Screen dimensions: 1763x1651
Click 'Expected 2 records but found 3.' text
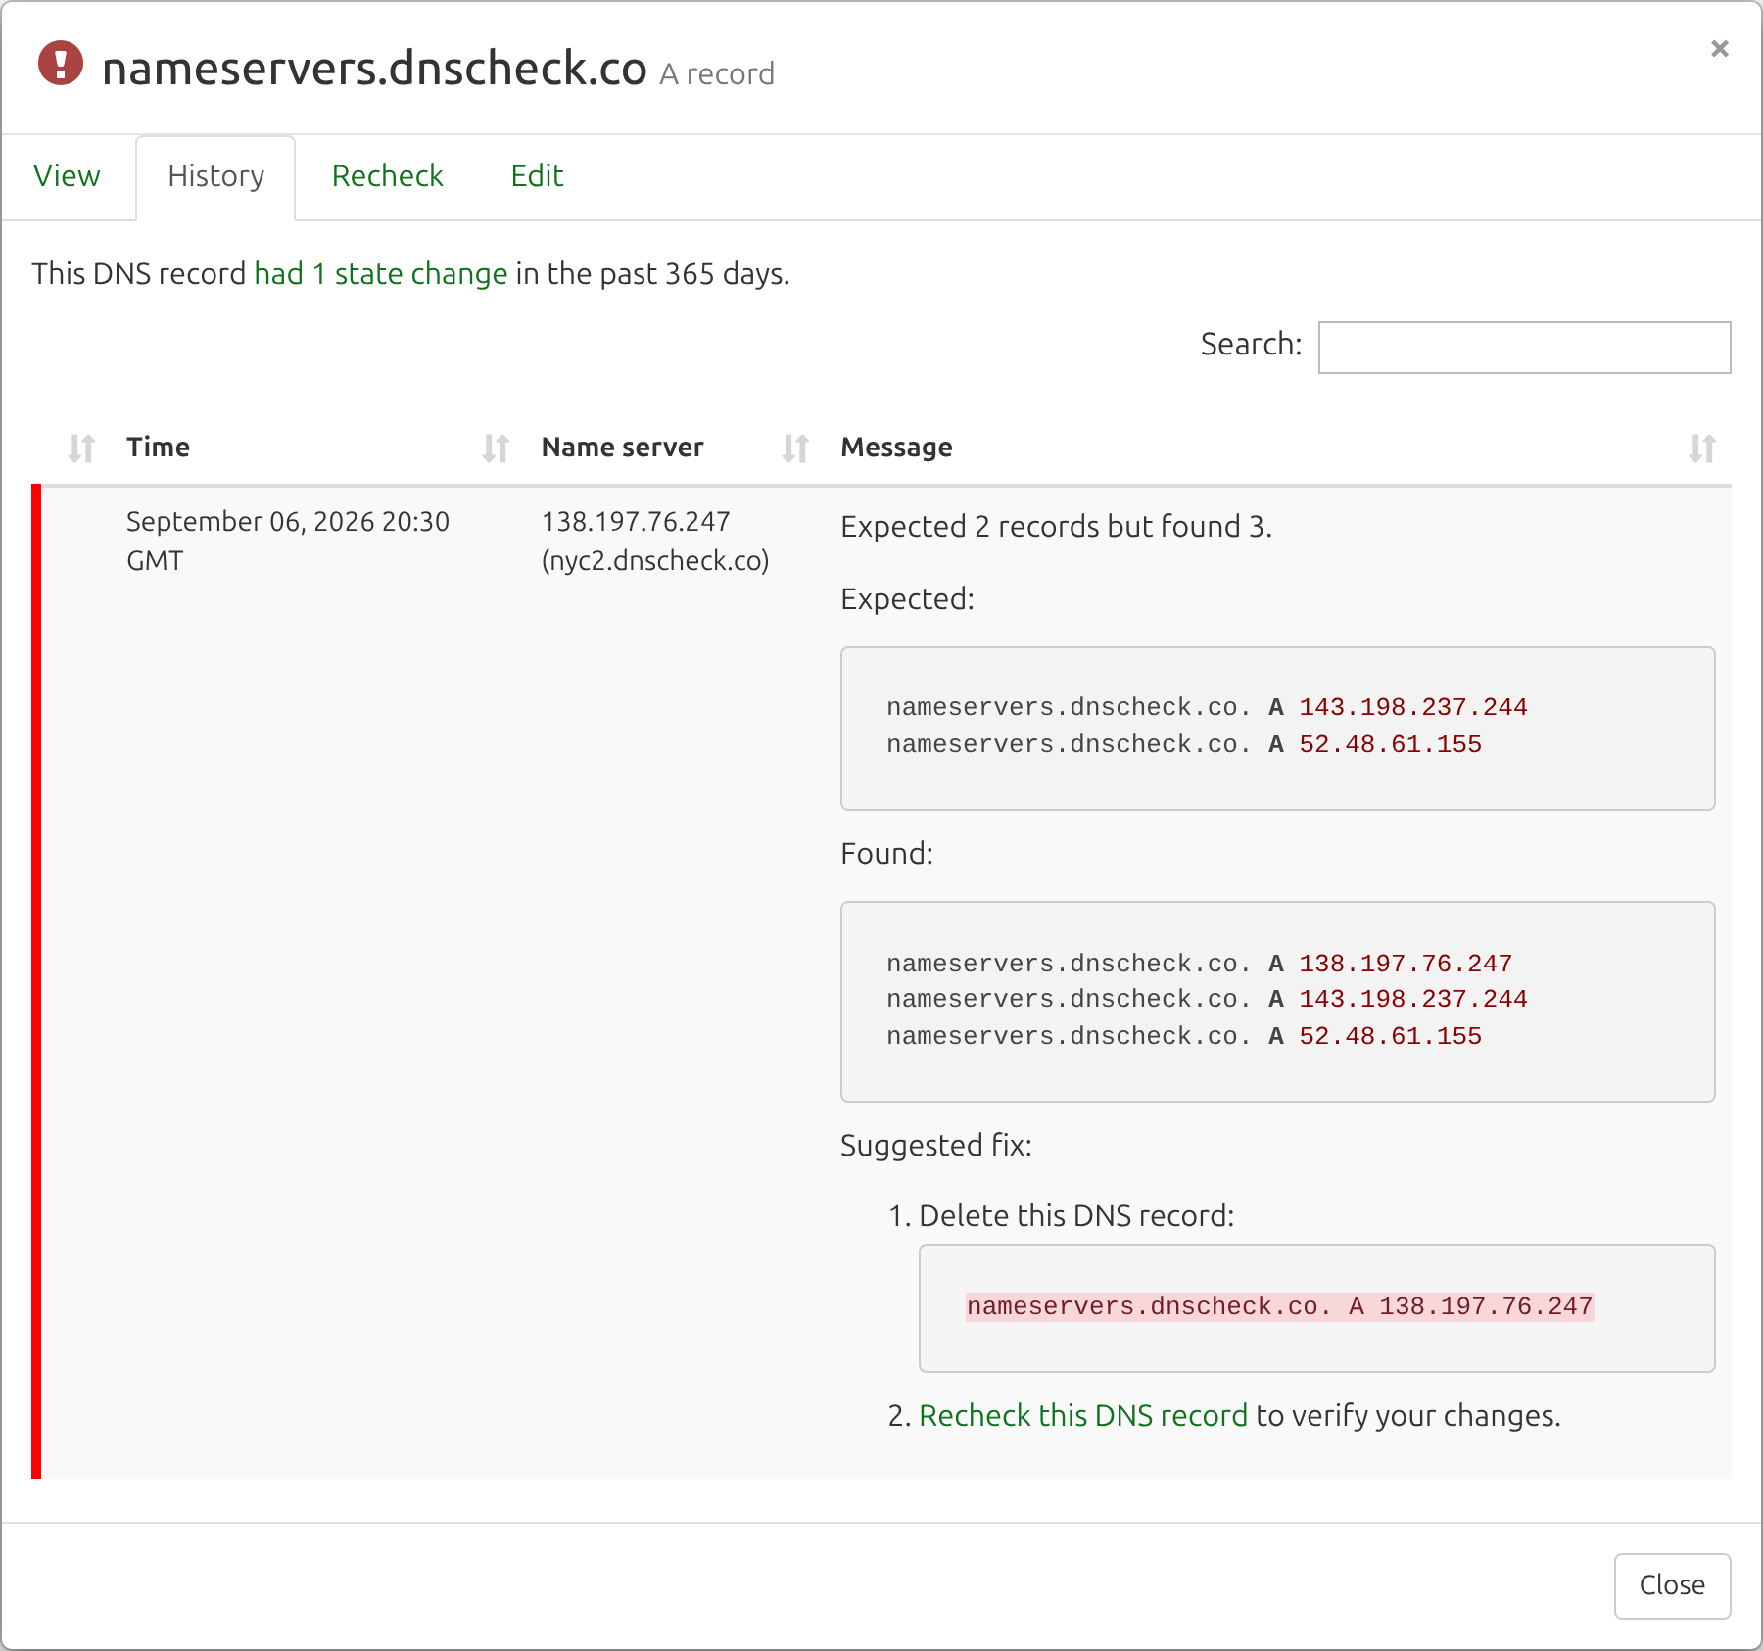(x=1056, y=527)
